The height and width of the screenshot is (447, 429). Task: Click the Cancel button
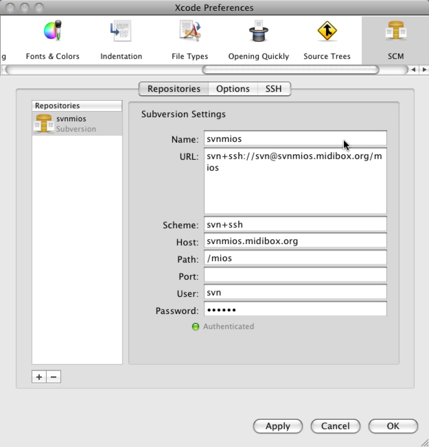pyautogui.click(x=336, y=426)
